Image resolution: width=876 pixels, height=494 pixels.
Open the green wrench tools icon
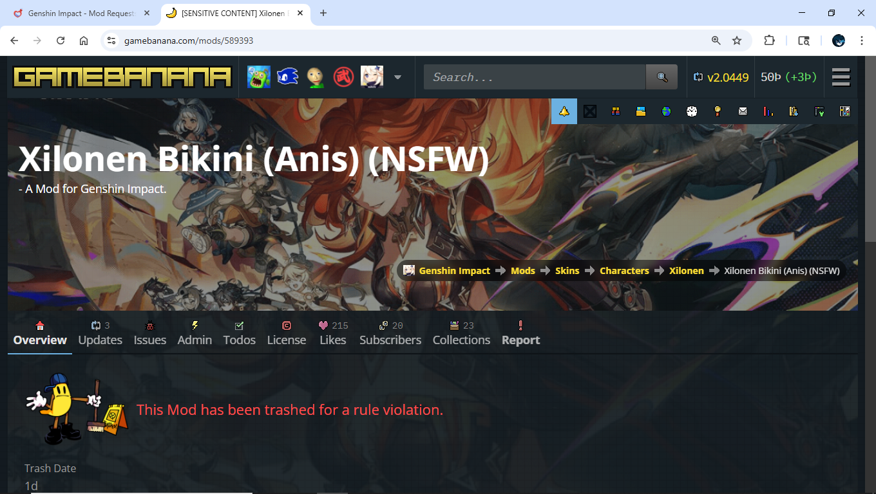click(819, 111)
